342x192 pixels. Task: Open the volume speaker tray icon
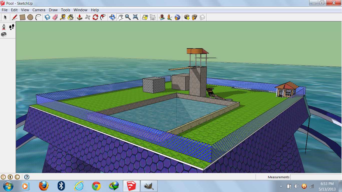coord(296,186)
